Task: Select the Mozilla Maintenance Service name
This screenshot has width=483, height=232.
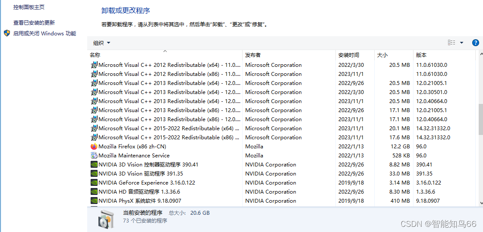Action: (134, 156)
